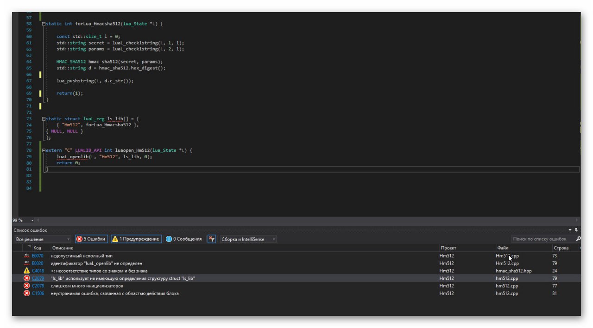The image size is (593, 328).
Task: Pin the Список ошибок panel
Action: click(x=576, y=230)
